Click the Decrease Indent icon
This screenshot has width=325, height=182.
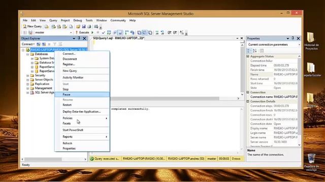(169, 32)
